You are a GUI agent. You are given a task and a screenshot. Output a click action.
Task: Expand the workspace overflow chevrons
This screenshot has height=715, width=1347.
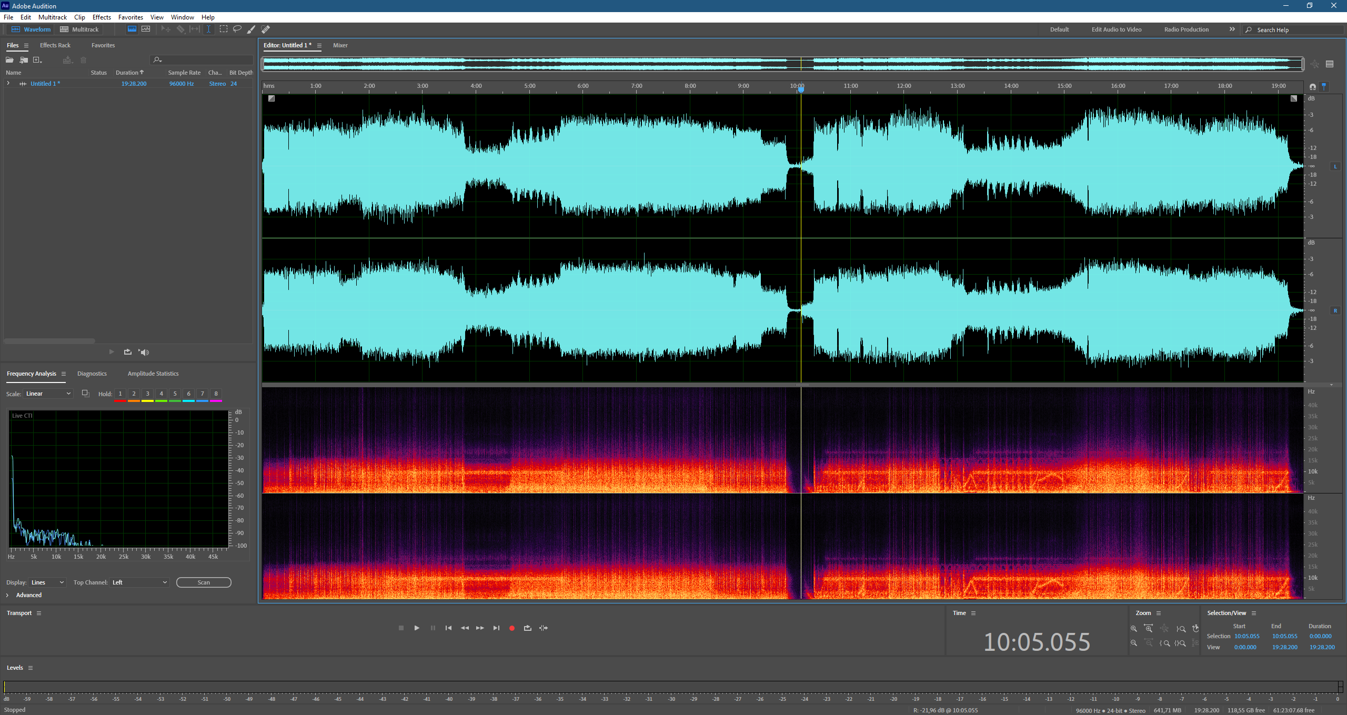(1232, 29)
